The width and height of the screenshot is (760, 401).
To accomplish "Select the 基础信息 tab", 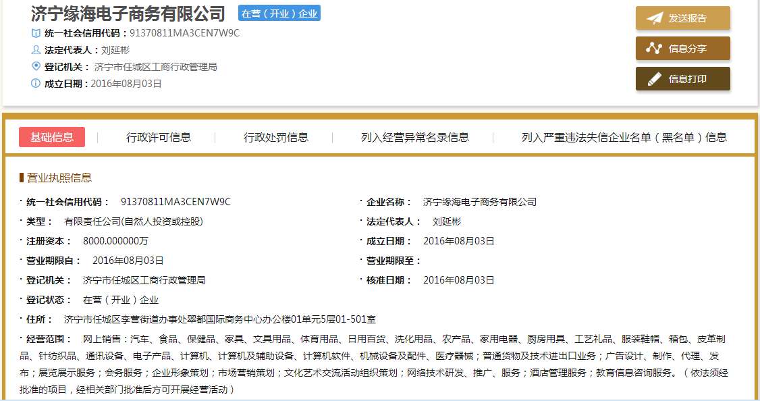I will (52, 137).
